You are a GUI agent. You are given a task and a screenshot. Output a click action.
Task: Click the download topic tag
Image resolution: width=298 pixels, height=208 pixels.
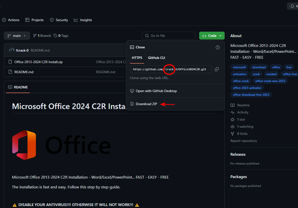(x=259, y=67)
